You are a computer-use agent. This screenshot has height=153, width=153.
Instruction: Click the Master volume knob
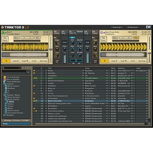click(80, 43)
